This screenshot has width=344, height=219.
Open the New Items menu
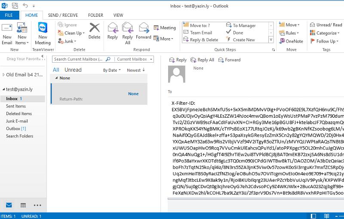coord(22,34)
